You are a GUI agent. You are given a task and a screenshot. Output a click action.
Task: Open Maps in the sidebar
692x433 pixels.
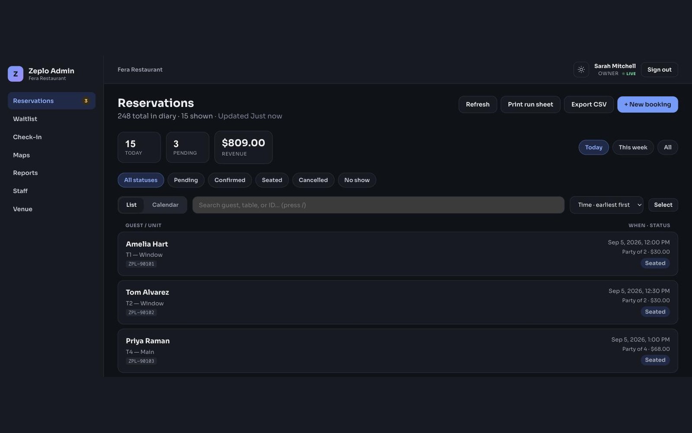[x=51, y=155]
